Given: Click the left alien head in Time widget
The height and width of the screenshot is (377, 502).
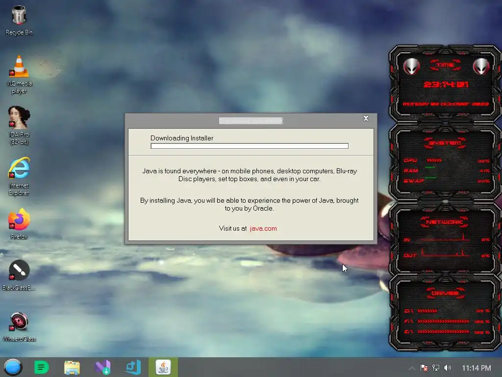Looking at the screenshot, I should point(411,66).
